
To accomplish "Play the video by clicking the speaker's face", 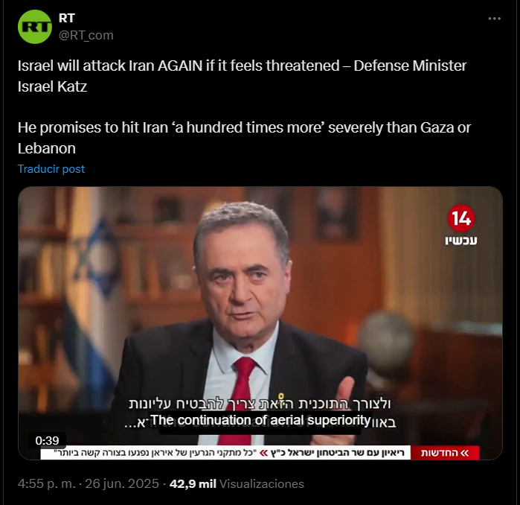I will 242,282.
